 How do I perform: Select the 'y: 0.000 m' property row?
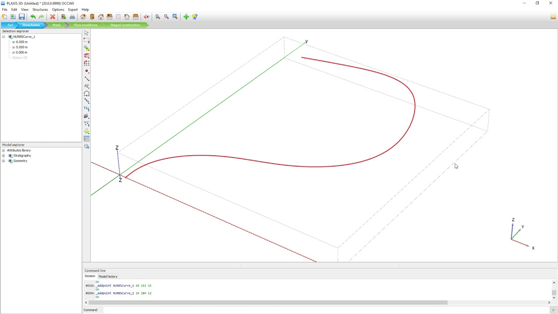[x=20, y=47]
